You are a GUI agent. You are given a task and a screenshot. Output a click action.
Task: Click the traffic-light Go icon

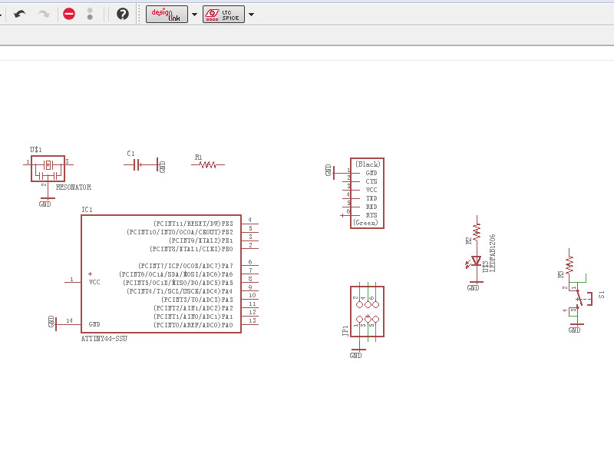click(x=90, y=15)
